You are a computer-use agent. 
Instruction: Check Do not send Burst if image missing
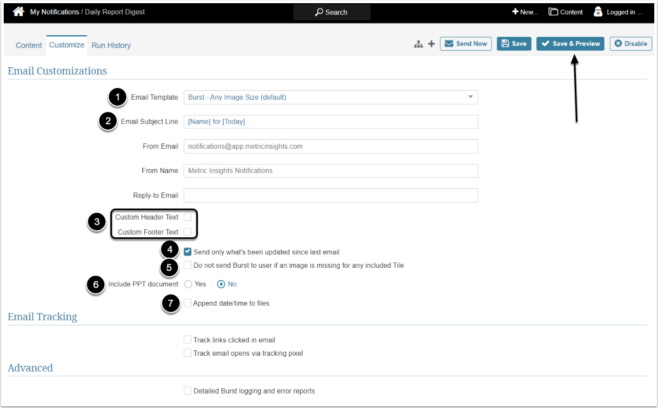(188, 265)
